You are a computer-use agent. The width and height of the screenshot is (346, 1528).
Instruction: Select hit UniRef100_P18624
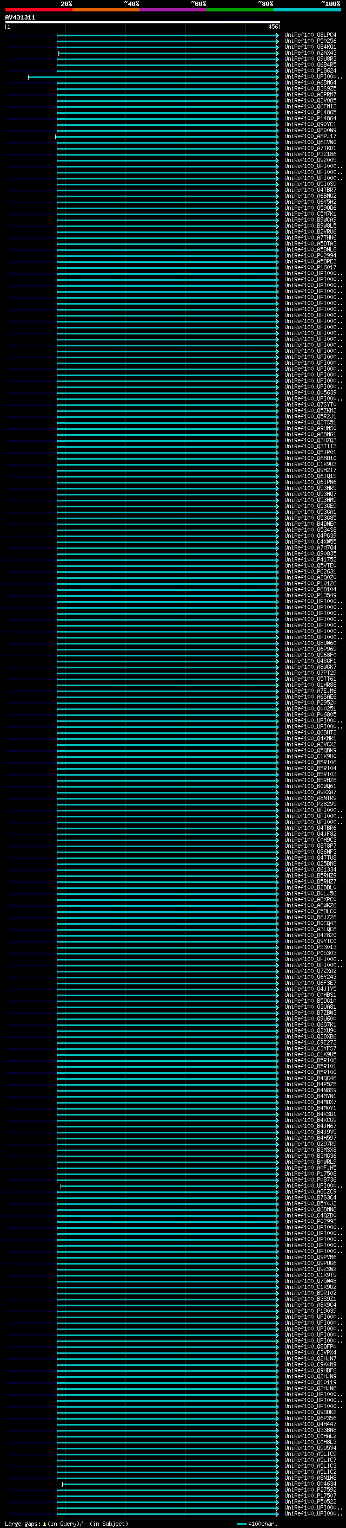[x=310, y=70]
